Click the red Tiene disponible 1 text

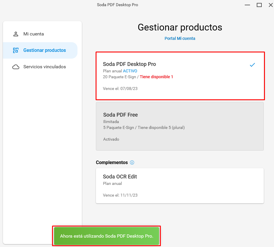pos(156,77)
